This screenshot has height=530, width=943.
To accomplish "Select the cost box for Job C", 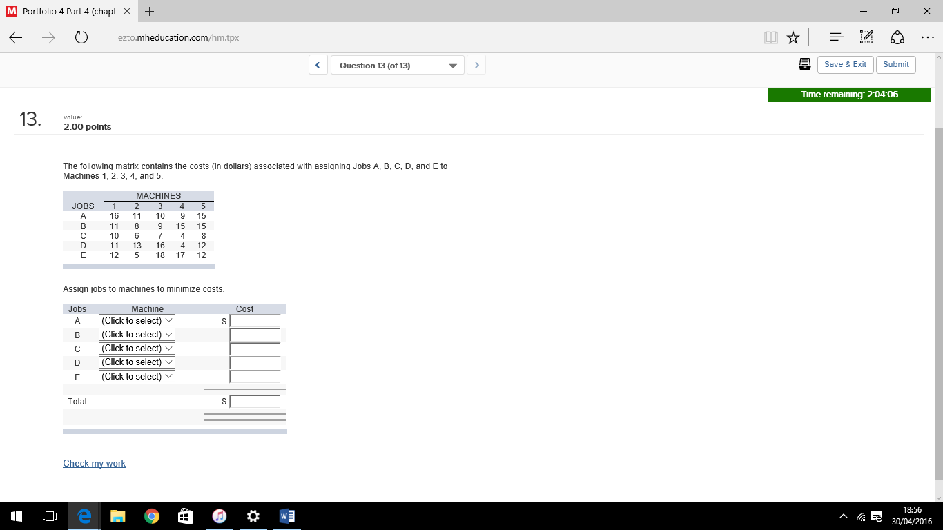I will pyautogui.click(x=255, y=349).
